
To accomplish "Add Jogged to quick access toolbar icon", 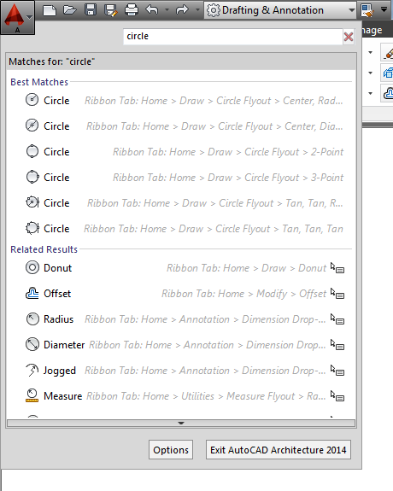I will (x=337, y=371).
